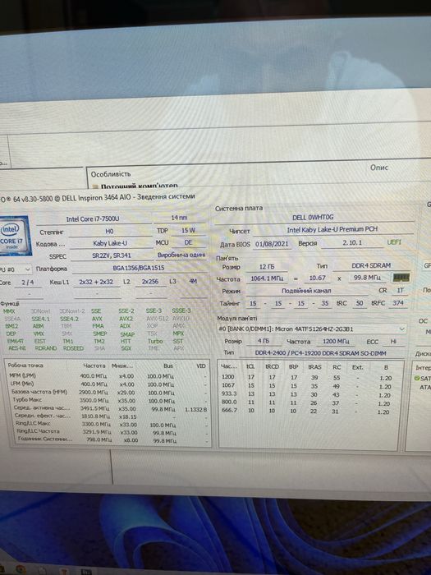431x575 pixels.
Task: Click the DDR4-2400 / PC4-19200 module type field
Action: [x=323, y=352]
